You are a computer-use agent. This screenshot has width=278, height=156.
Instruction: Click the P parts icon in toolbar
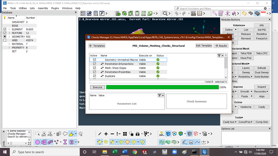[x=102, y=14]
